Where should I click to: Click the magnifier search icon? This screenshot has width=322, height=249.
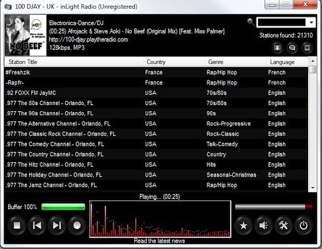(x=251, y=21)
